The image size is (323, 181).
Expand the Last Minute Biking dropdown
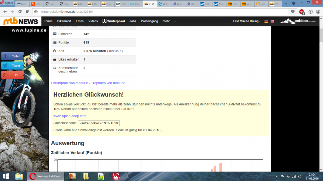coord(247,21)
